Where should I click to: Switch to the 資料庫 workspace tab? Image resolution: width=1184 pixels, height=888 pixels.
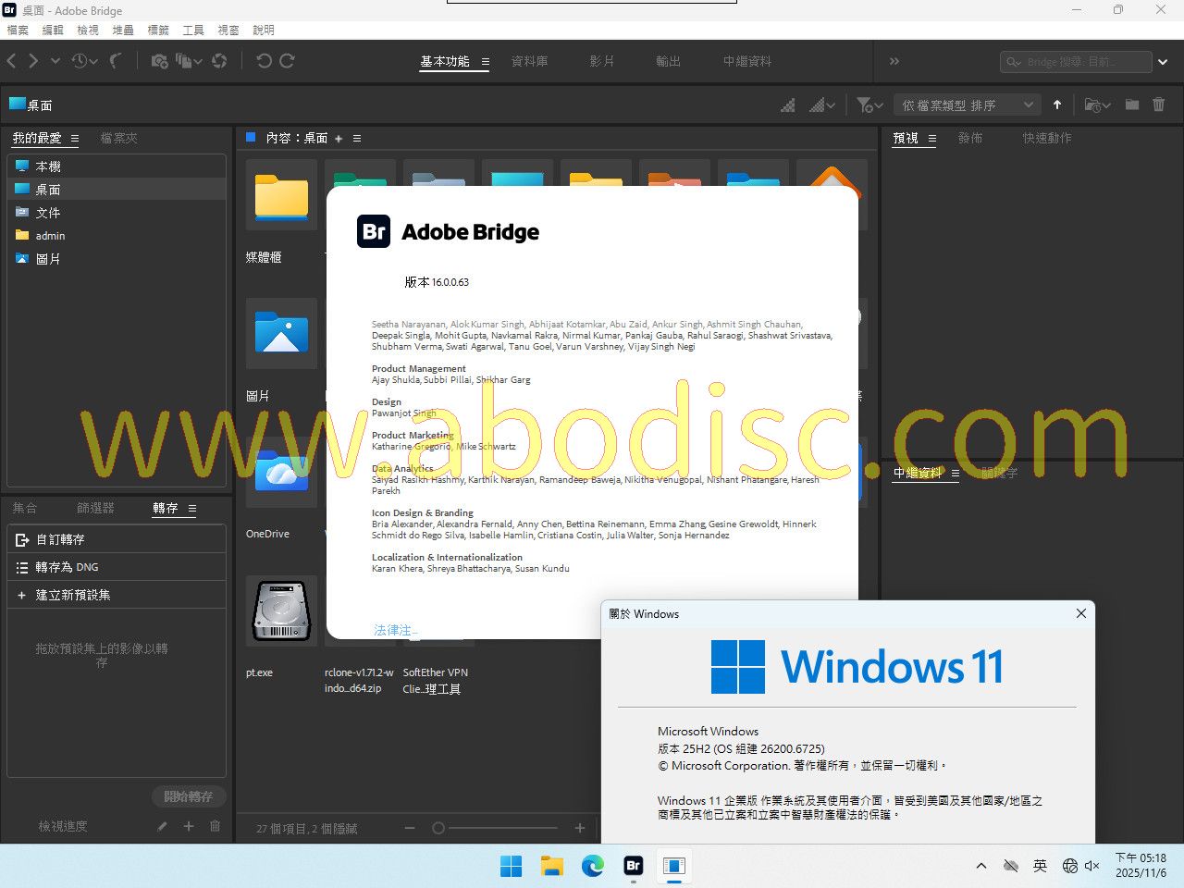point(529,61)
